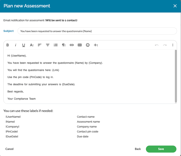
Task: Go Back to the previous step
Action: click(138, 149)
